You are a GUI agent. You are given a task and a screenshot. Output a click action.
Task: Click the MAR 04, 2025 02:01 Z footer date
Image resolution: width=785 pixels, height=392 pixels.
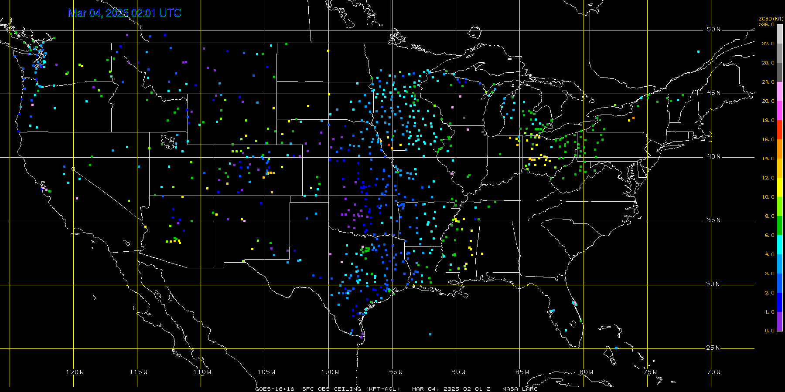(451, 389)
